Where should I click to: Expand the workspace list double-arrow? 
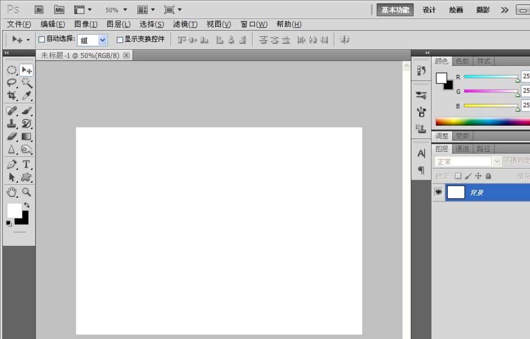click(504, 10)
